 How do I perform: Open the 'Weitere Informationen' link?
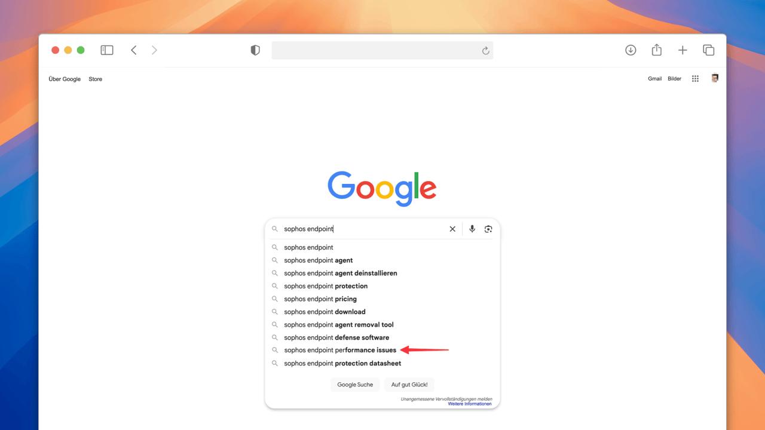coord(470,404)
